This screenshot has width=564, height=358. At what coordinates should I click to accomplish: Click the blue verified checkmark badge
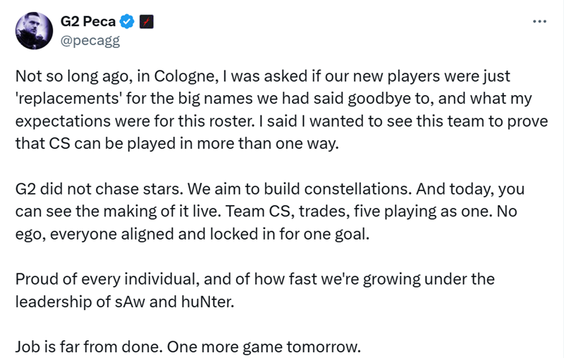(127, 22)
